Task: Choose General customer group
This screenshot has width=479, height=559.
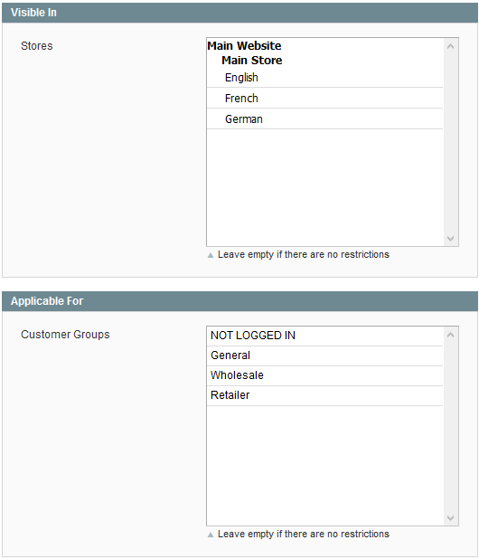Action: pos(324,355)
